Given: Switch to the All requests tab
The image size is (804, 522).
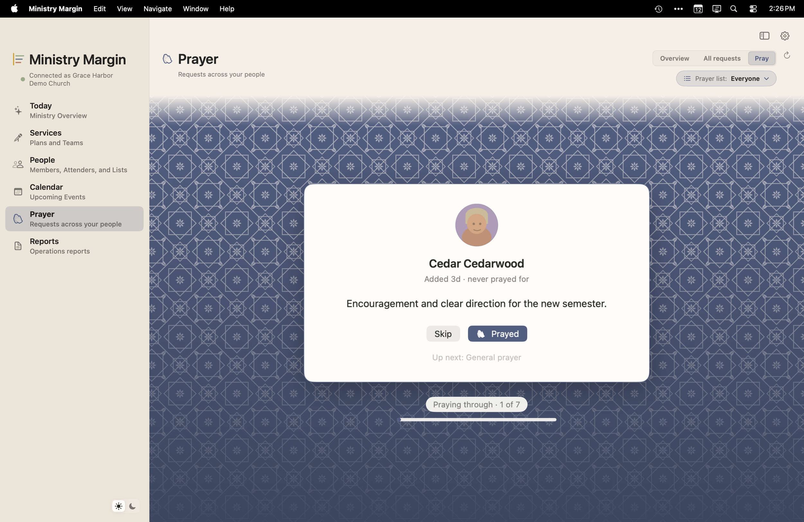Looking at the screenshot, I should coord(722,59).
